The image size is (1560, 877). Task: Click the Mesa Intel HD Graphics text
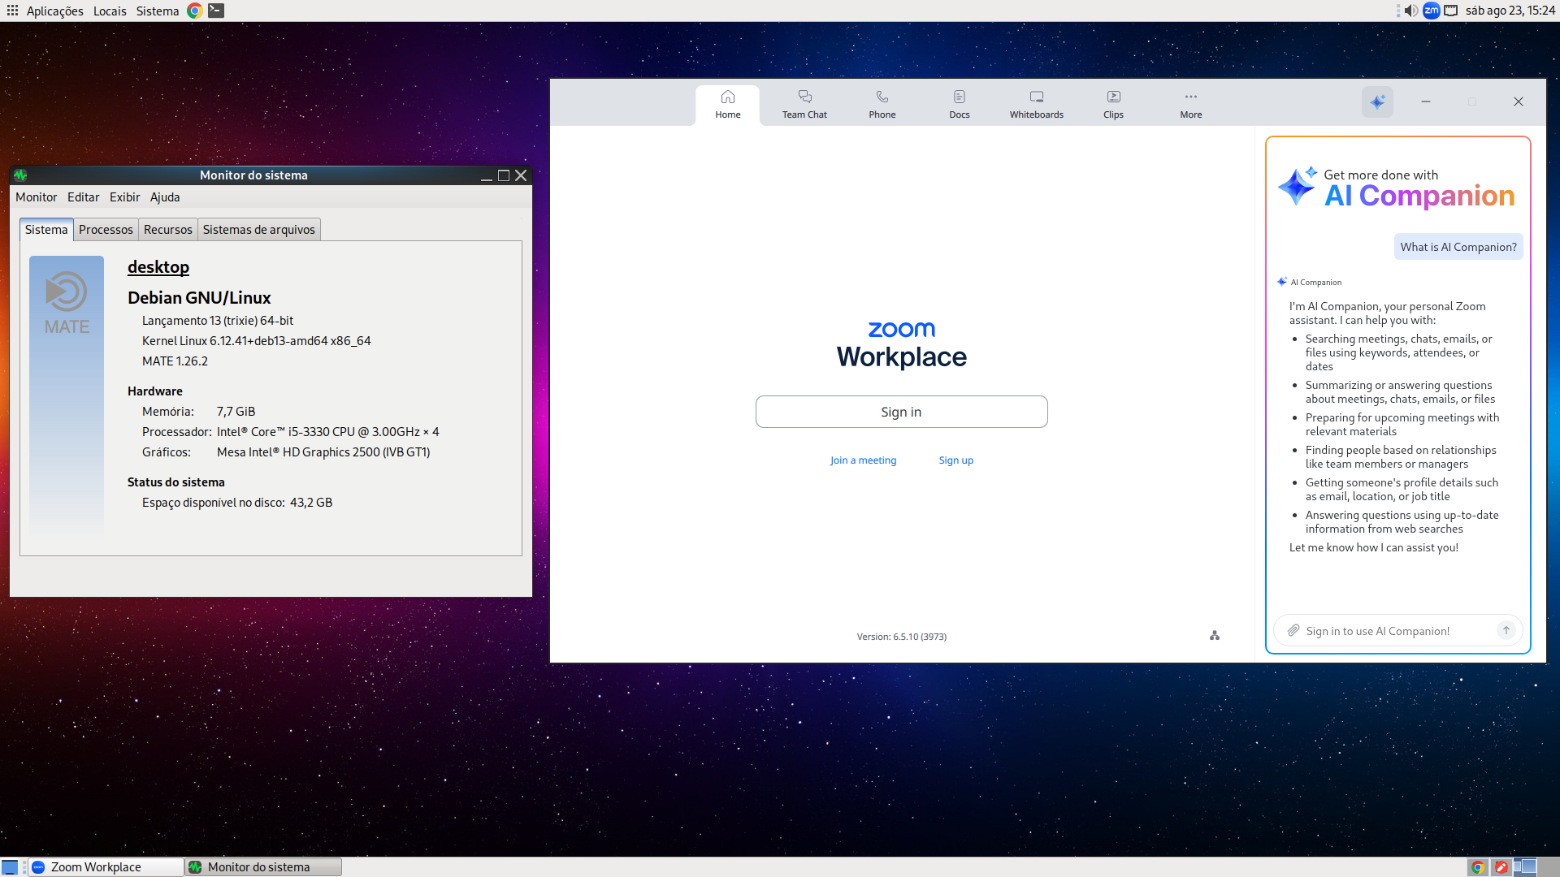tap(323, 452)
